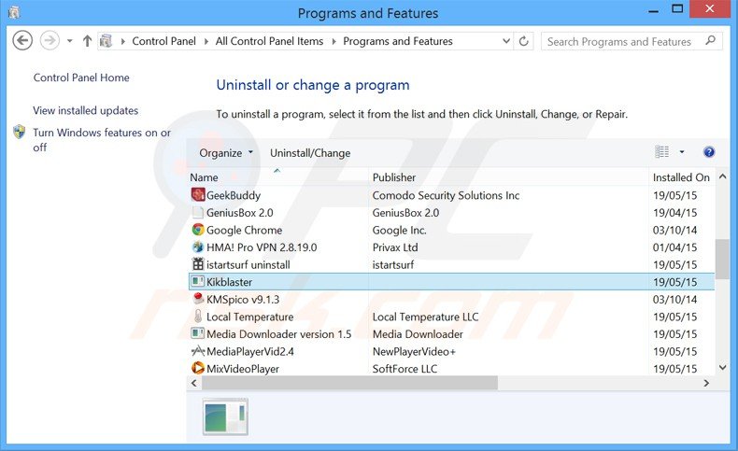Select istartsurf uninstall entry
This screenshot has width=738, height=451.
[x=248, y=265]
